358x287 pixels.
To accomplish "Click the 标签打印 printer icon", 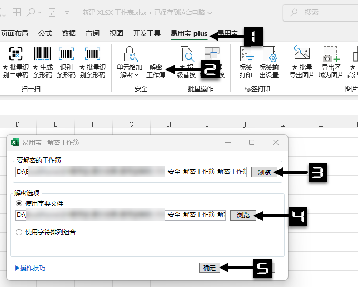I will tap(247, 54).
